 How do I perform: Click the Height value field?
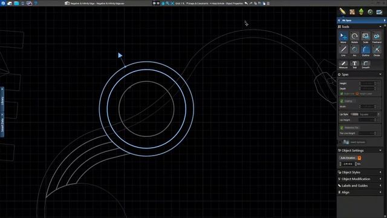click(366, 84)
